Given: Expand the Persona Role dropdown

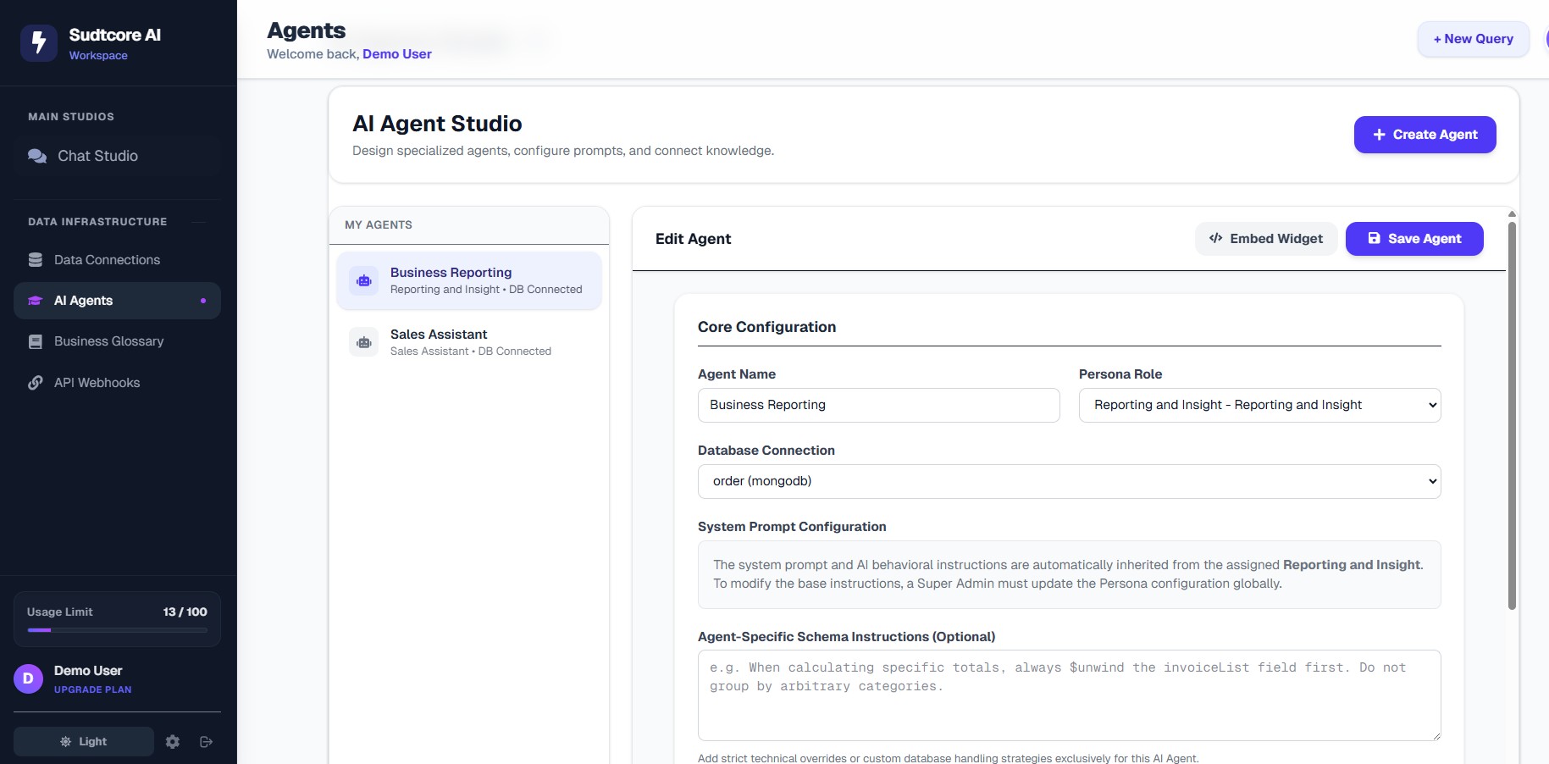Looking at the screenshot, I should 1259,405.
